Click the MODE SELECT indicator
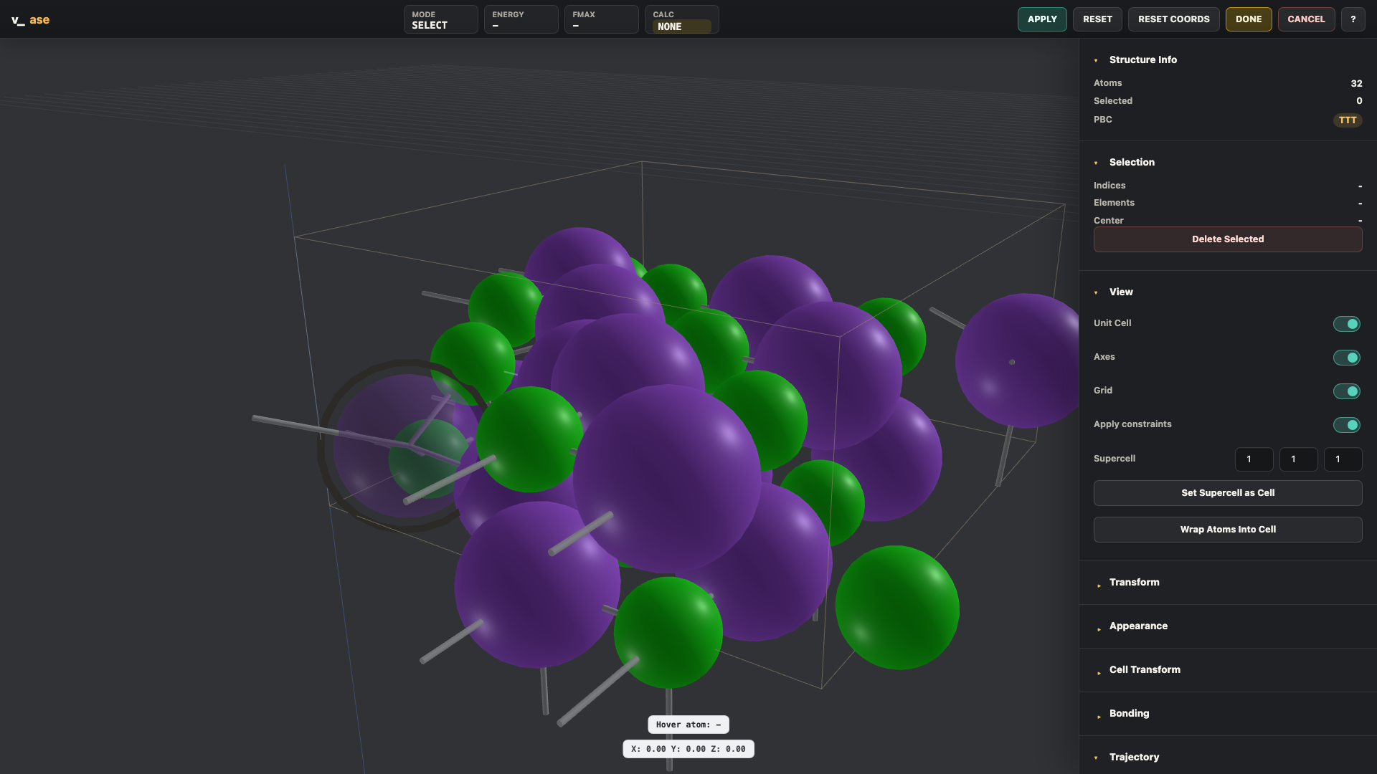 pyautogui.click(x=440, y=20)
